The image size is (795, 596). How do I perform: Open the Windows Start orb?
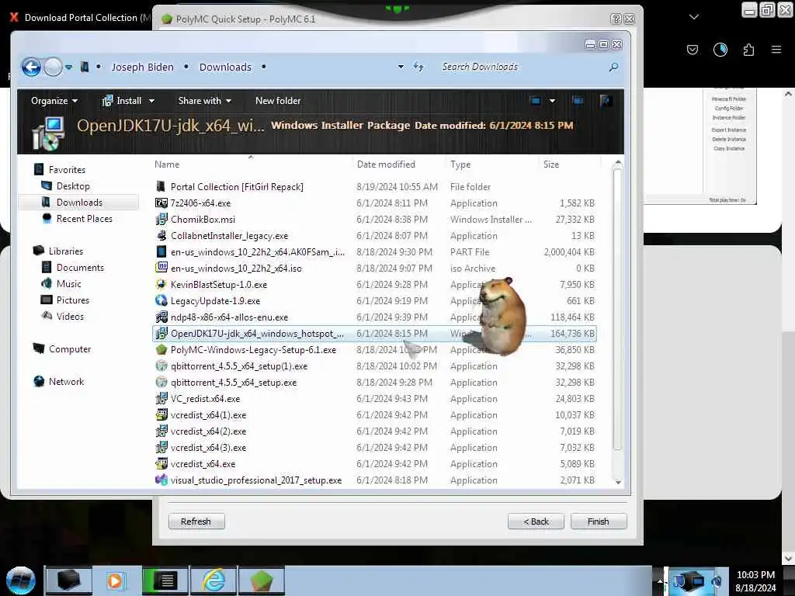(20, 580)
